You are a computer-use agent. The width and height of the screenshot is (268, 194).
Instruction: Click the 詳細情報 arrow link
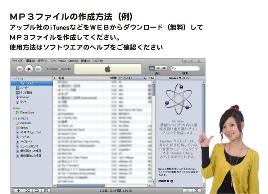[x=166, y=181]
